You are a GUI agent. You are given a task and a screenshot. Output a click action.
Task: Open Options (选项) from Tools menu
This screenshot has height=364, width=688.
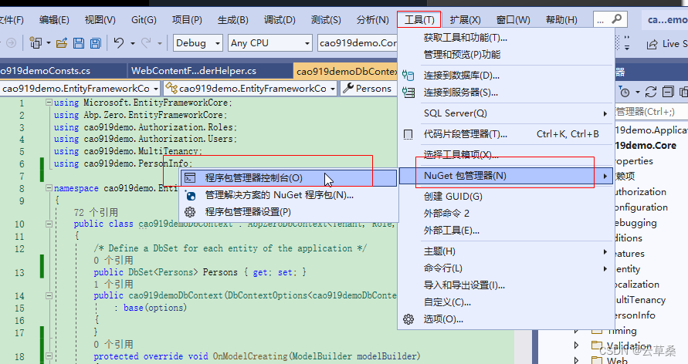pos(506,318)
